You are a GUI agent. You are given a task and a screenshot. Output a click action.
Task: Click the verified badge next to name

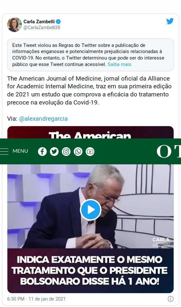[58, 22]
